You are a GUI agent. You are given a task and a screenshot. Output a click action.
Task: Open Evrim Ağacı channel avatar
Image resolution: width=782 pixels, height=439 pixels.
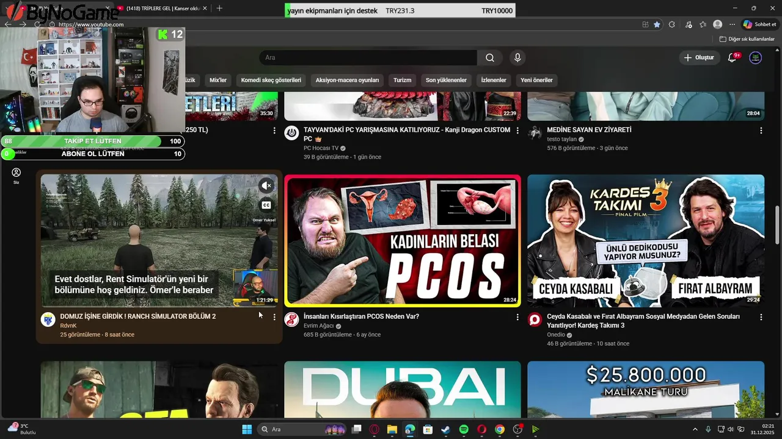(292, 319)
